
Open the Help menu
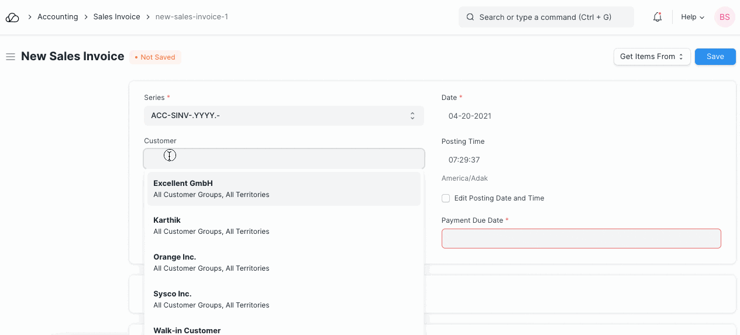pyautogui.click(x=693, y=18)
